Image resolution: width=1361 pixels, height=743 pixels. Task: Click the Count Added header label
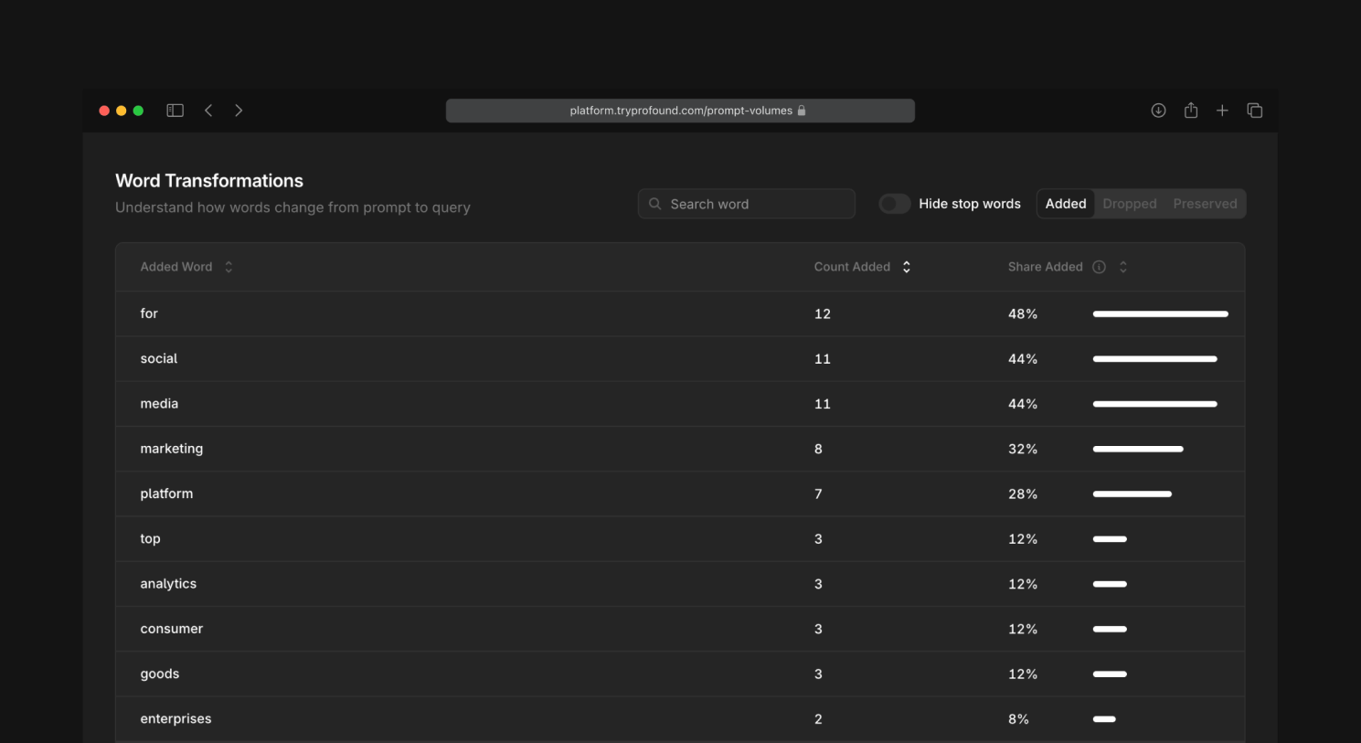[x=852, y=267]
